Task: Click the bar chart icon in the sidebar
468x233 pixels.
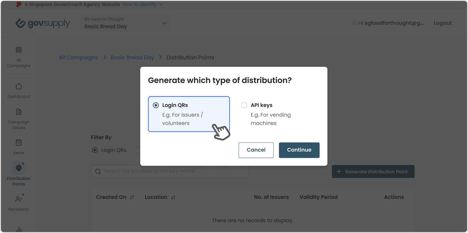Action: pyautogui.click(x=19, y=230)
